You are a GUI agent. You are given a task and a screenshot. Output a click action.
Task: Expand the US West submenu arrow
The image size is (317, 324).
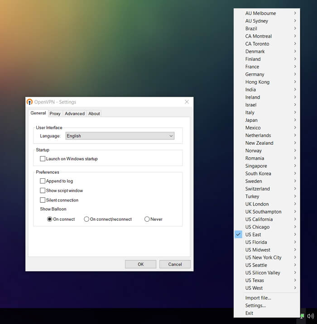[x=295, y=288]
